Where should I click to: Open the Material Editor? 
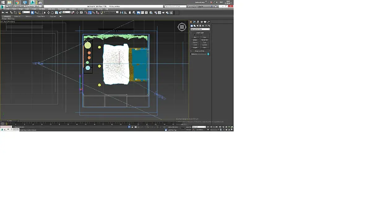(x=151, y=13)
